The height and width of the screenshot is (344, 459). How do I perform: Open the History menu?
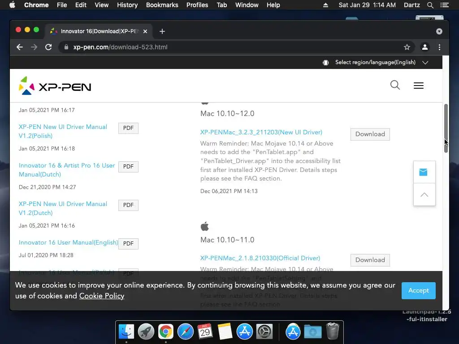pyautogui.click(x=127, y=5)
